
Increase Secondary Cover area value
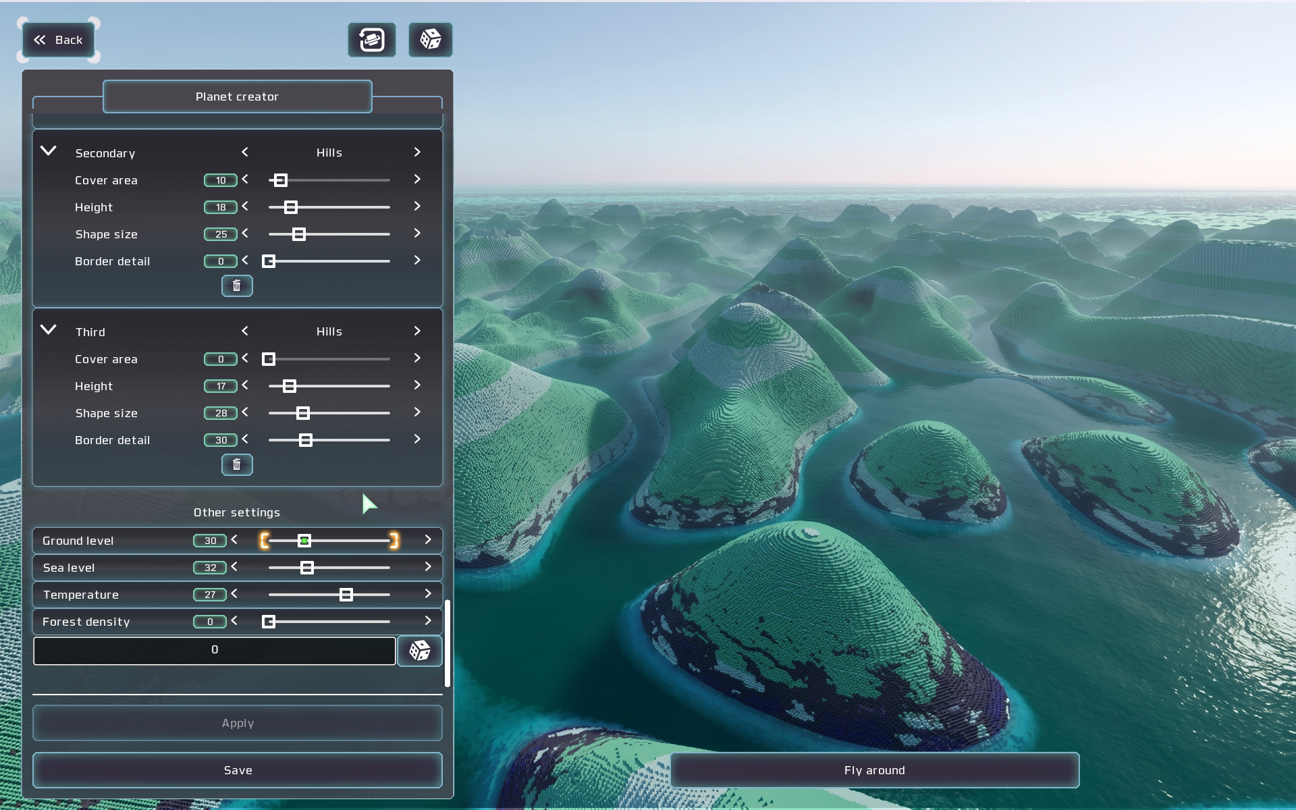coord(417,180)
